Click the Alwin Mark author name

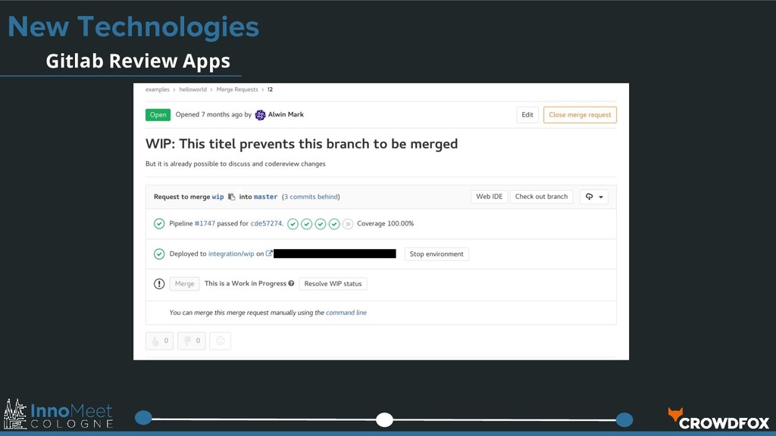pos(286,114)
